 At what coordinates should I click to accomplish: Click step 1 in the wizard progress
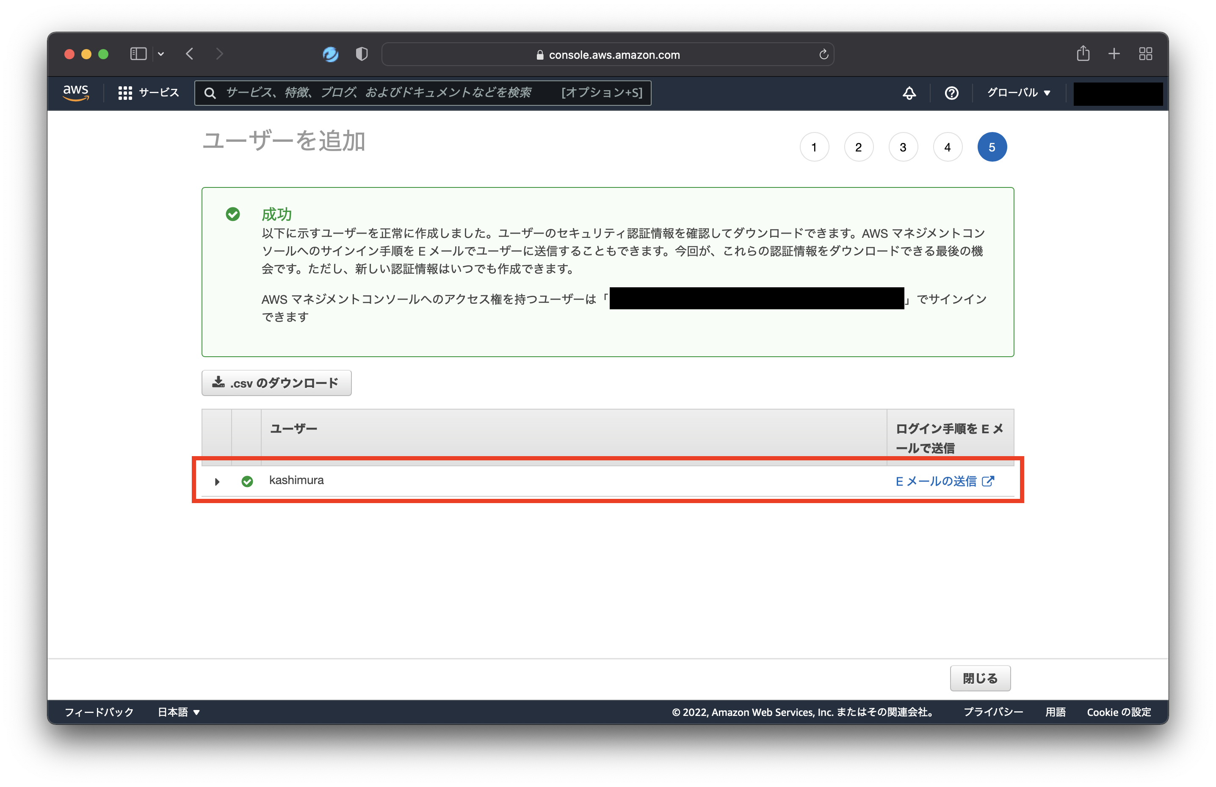tap(814, 146)
